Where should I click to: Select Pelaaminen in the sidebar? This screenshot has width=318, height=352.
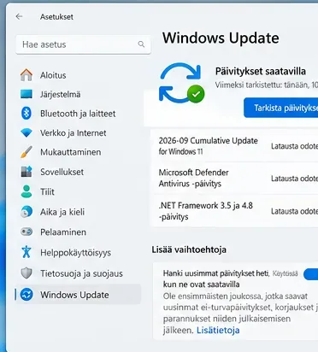pyautogui.click(x=63, y=232)
